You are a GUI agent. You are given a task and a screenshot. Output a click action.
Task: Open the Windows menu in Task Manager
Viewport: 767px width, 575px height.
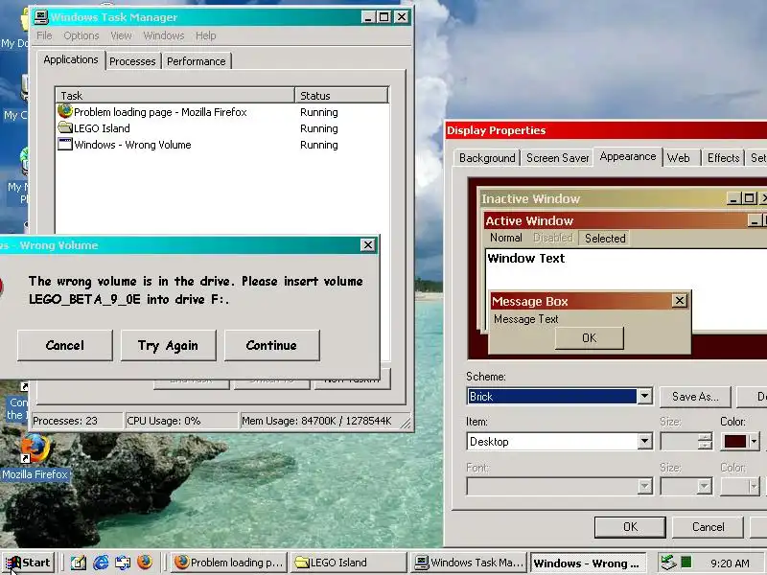pyautogui.click(x=163, y=35)
